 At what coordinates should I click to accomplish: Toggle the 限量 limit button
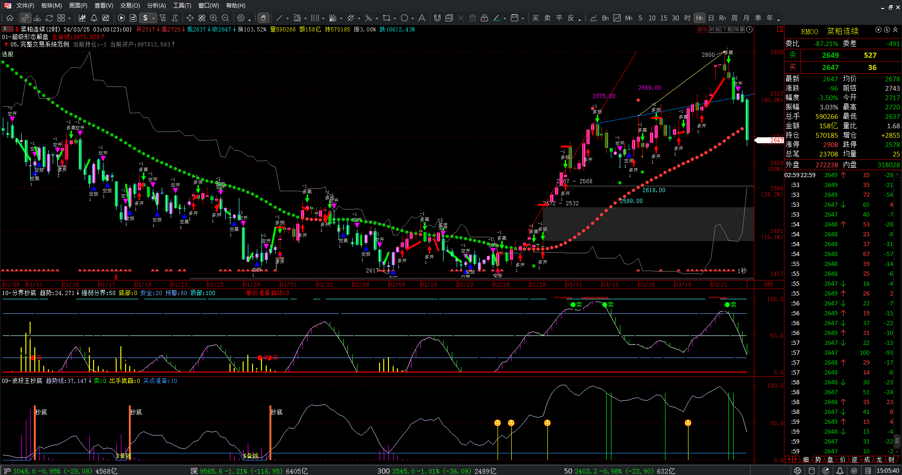click(739, 29)
